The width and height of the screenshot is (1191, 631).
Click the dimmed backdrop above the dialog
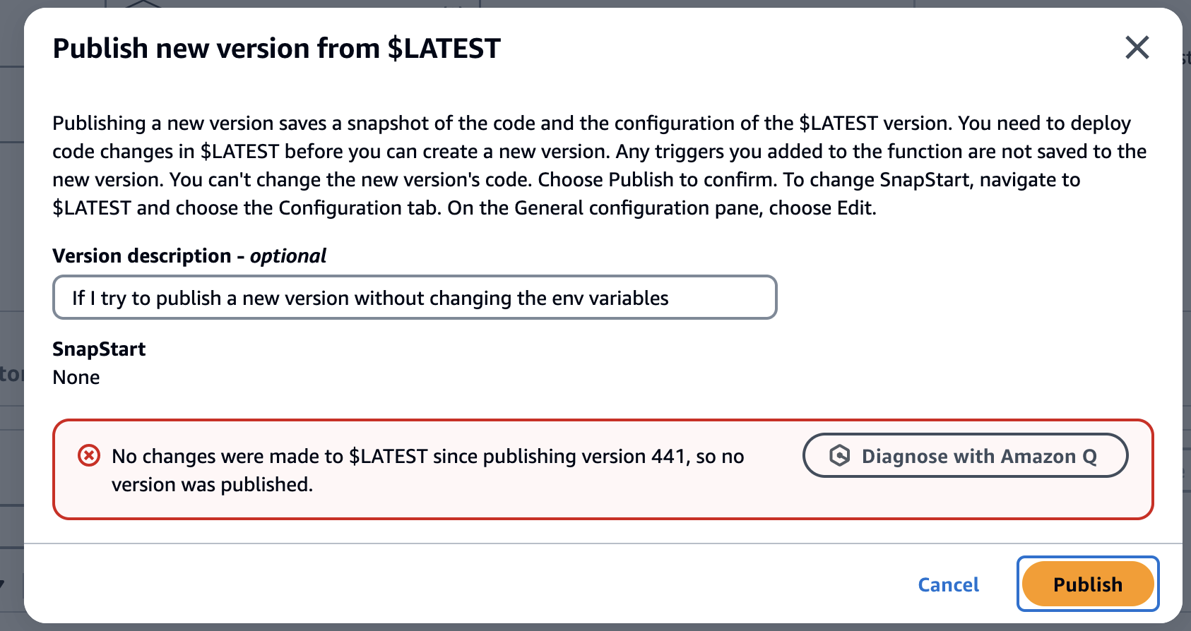(x=636, y=3)
